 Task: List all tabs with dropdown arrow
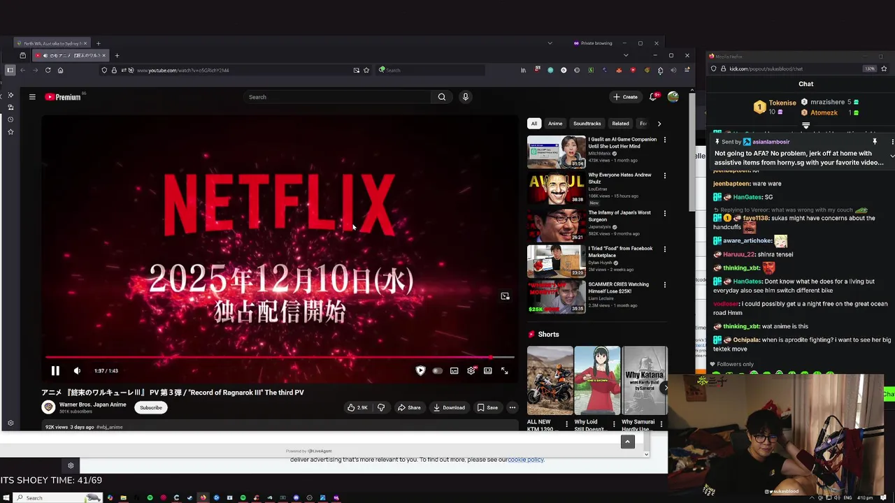point(626,55)
